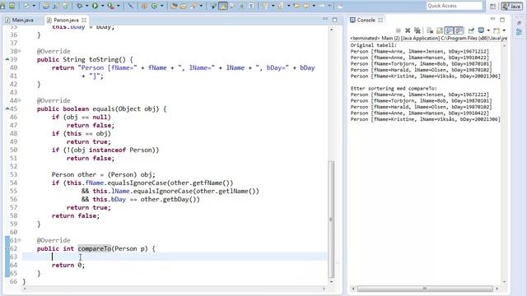This screenshot has height=296, width=527.
Task: Click the line number 53 in the gutter
Action: 13,174
